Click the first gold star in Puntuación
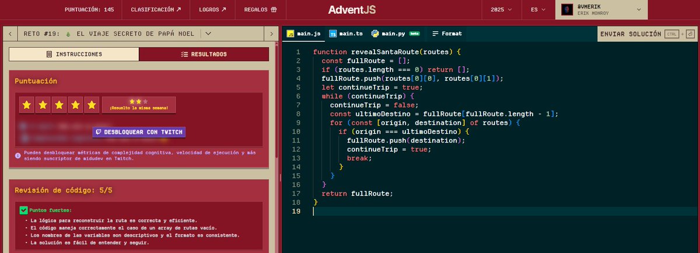700x253 pixels. point(26,105)
